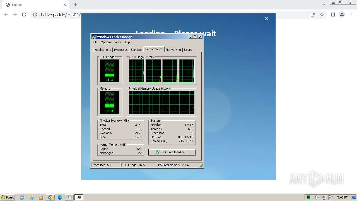Screen dimensions: 357x201
Task: Open the Chrome profile avatar menu
Action: tap(342, 15)
